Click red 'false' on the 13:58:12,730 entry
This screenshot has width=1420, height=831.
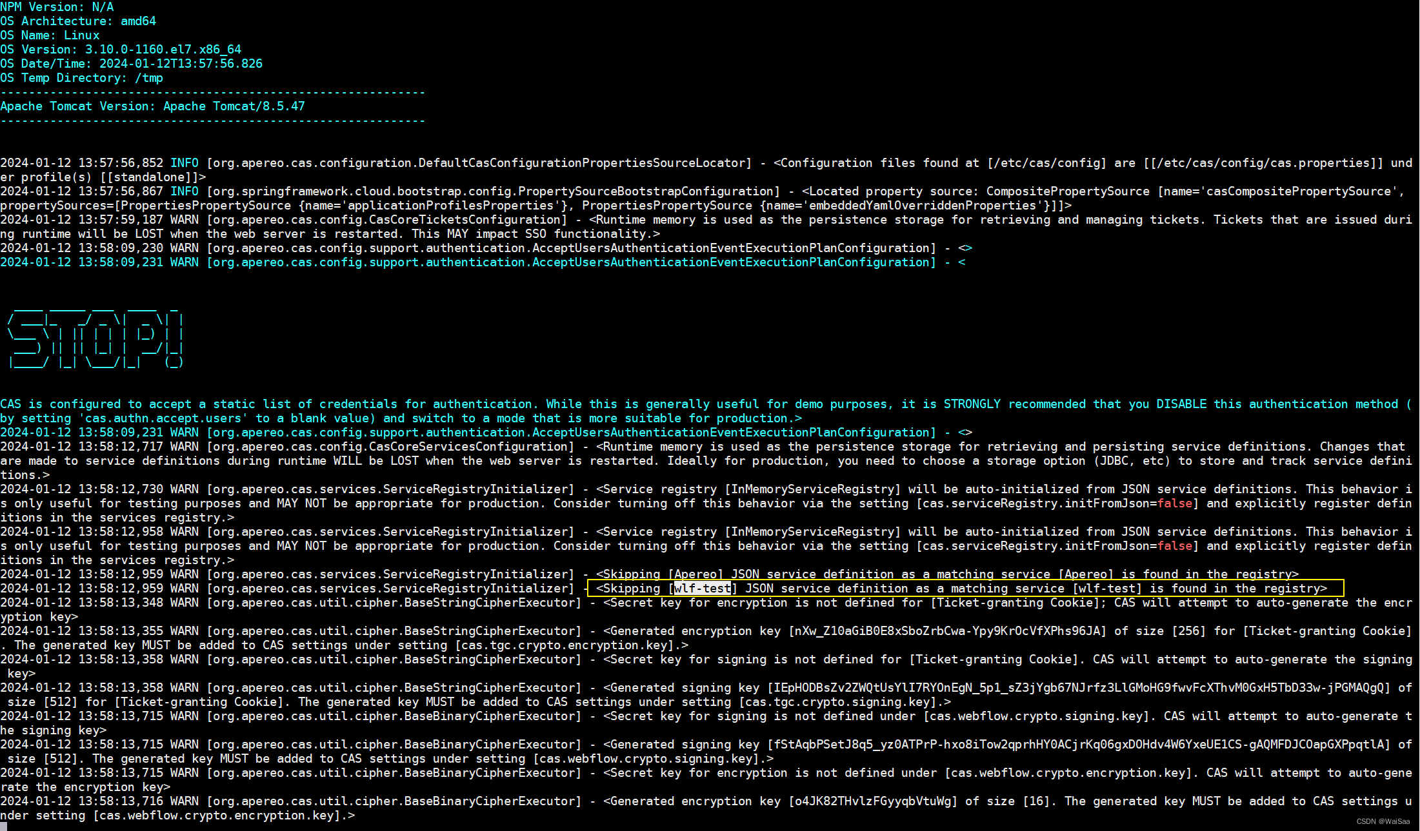[x=1175, y=503]
